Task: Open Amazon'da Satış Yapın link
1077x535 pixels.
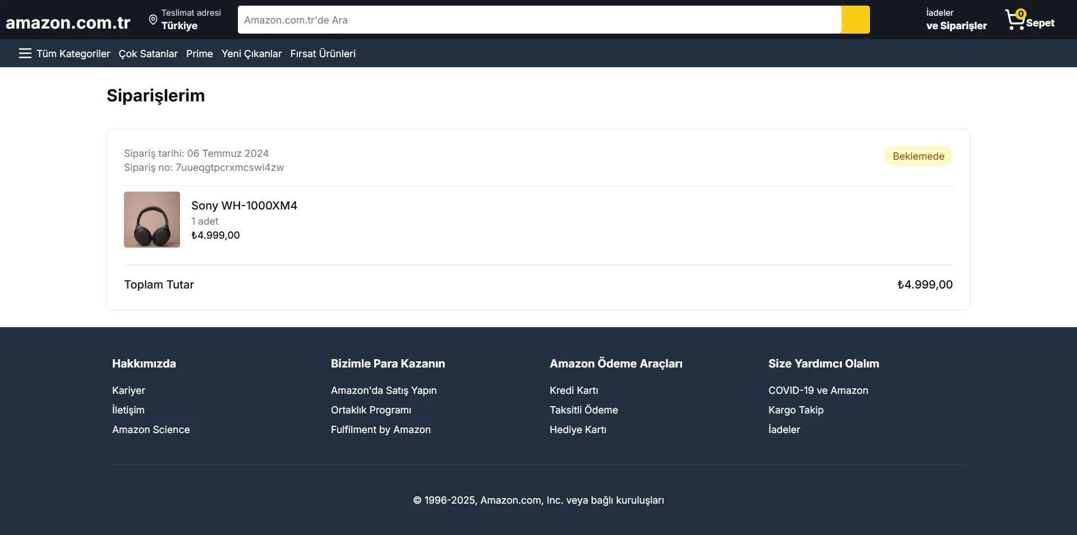Action: coord(384,390)
